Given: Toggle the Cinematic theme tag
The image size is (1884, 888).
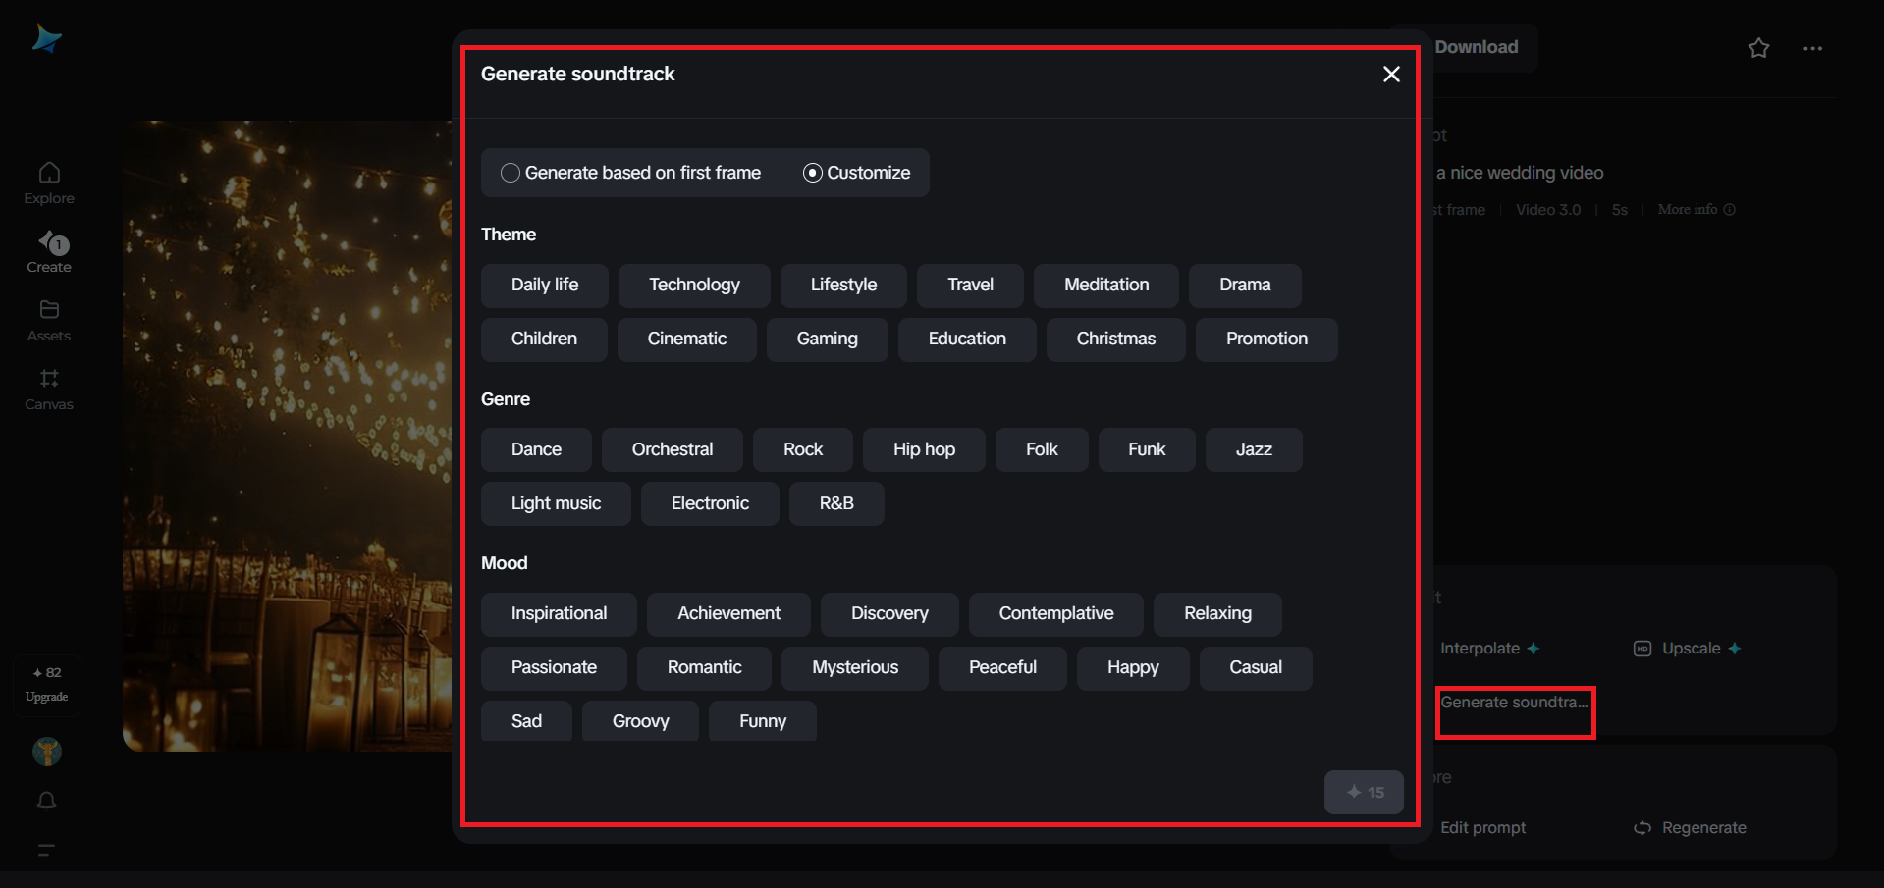Looking at the screenshot, I should (x=686, y=340).
